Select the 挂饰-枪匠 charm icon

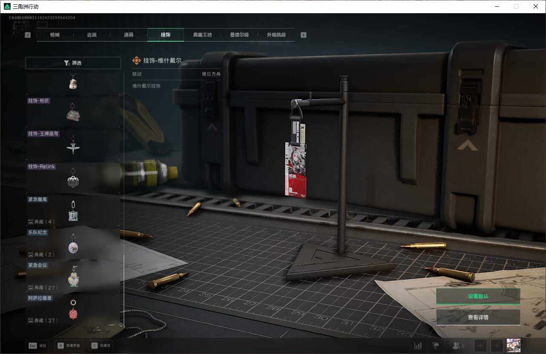(73, 113)
